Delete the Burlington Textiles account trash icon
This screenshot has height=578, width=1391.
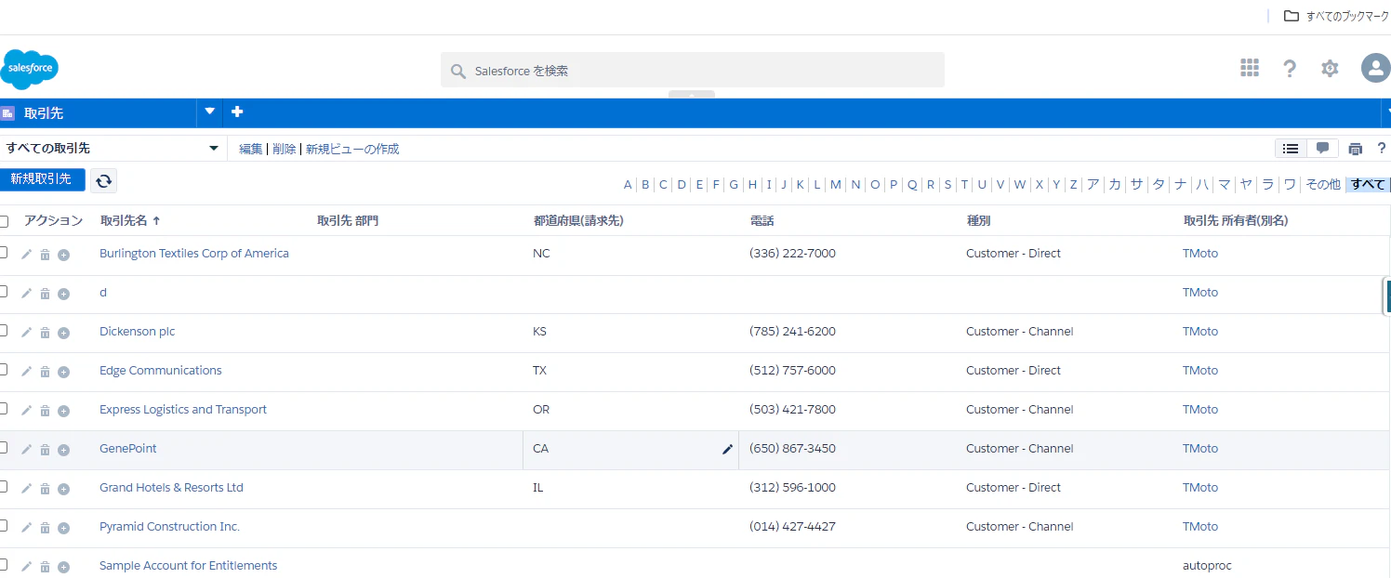pyautogui.click(x=45, y=255)
